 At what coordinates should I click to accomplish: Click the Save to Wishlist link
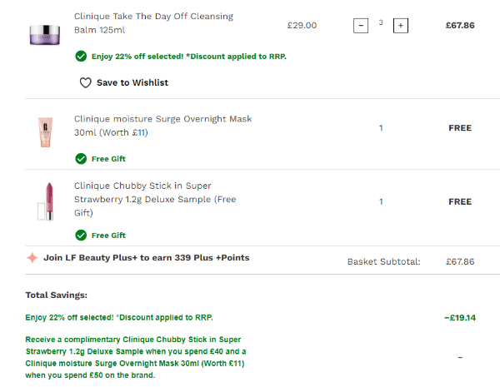pyautogui.click(x=132, y=82)
